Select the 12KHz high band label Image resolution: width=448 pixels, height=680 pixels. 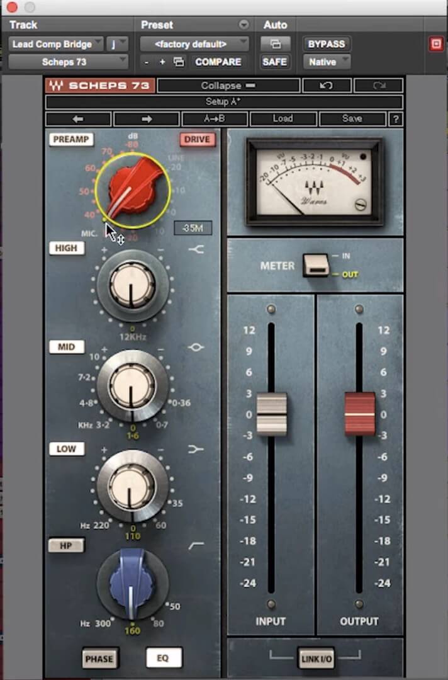(x=133, y=337)
